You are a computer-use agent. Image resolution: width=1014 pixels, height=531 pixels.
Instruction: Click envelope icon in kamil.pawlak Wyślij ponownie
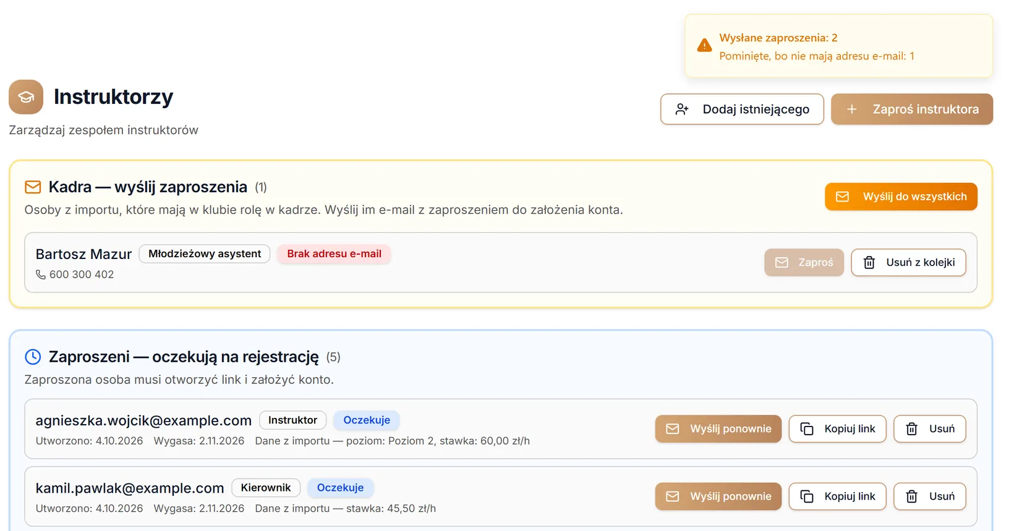673,496
